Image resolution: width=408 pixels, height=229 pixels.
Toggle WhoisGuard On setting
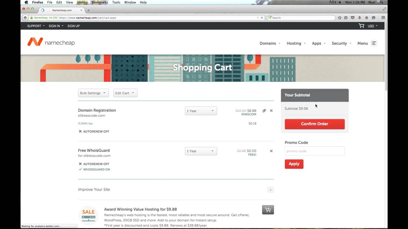coord(94,170)
